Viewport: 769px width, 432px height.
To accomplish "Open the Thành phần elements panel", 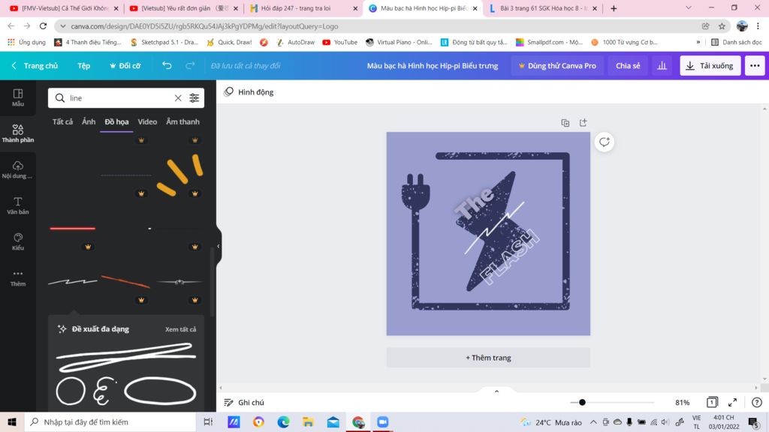I will click(18, 133).
